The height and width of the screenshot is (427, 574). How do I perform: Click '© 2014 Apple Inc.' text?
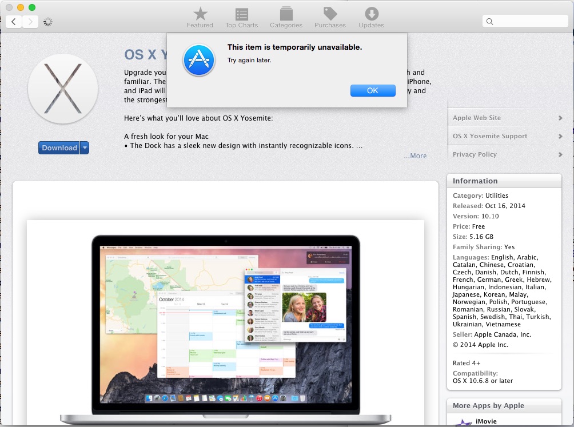pos(480,345)
